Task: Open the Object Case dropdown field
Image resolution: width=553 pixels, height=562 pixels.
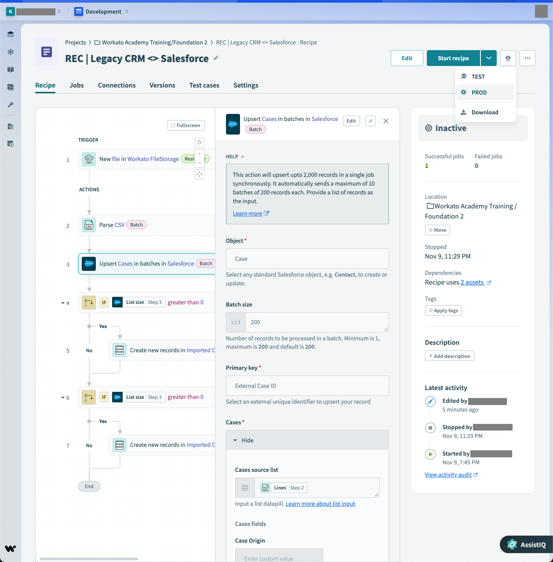Action: [x=307, y=259]
